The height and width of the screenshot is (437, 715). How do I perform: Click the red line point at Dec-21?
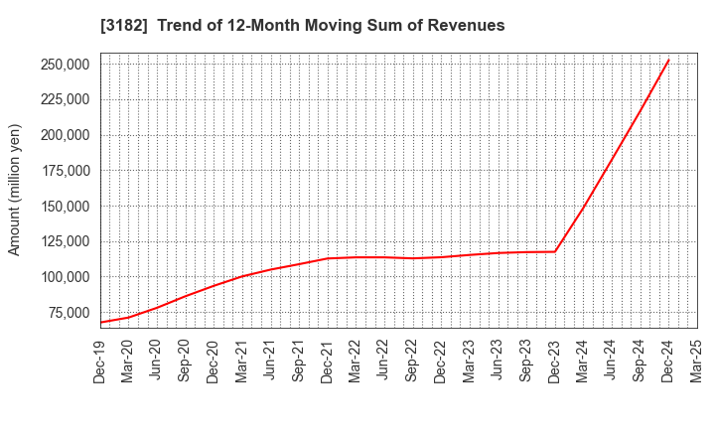pyautogui.click(x=328, y=258)
